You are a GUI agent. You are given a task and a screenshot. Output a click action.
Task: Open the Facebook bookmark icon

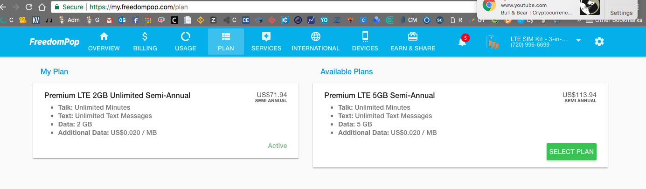click(x=135, y=20)
